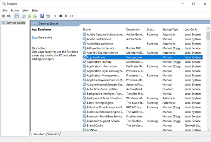Sort services by the Startup Type column header
211x142 pixels.
coord(171,29)
